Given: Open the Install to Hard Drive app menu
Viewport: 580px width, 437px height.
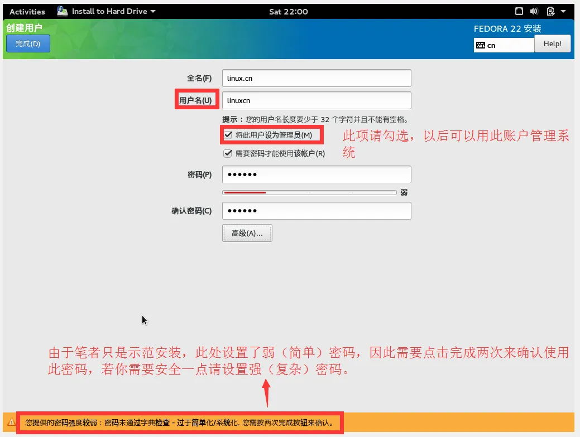Looking at the screenshot, I should (x=113, y=12).
